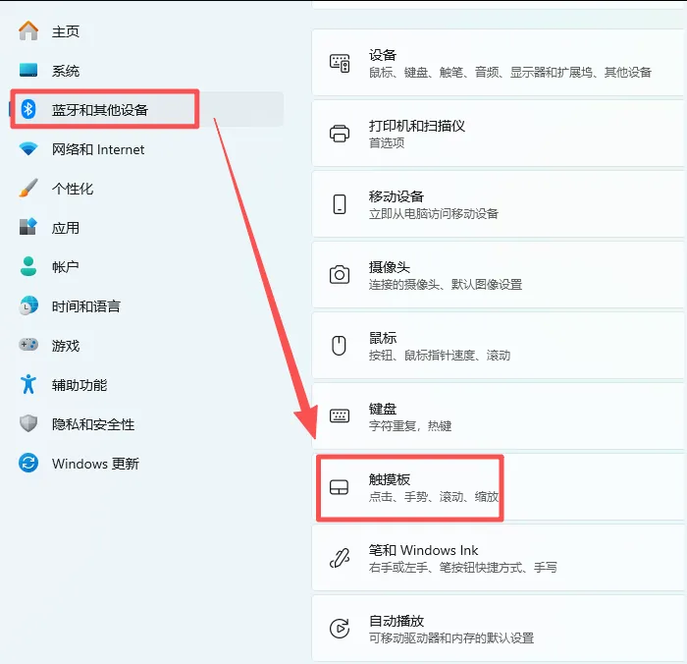Click the text 可移动驱动器和内存的默认设置
The image size is (687, 664).
coord(451,637)
